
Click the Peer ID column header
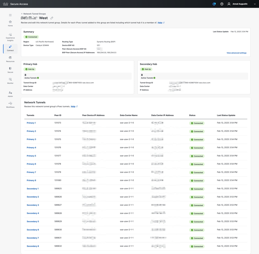pos(58,115)
